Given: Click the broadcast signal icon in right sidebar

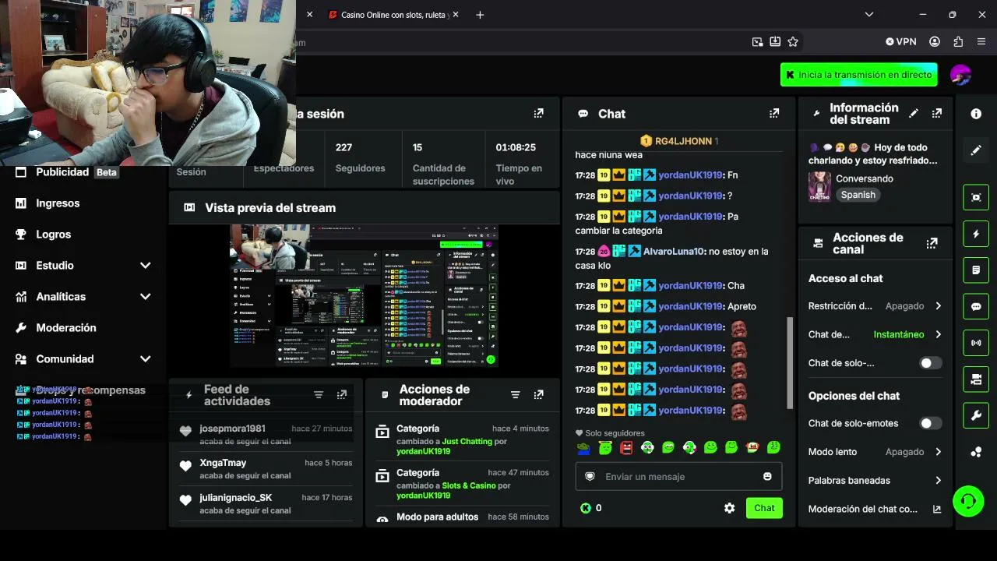Looking at the screenshot, I should (976, 343).
